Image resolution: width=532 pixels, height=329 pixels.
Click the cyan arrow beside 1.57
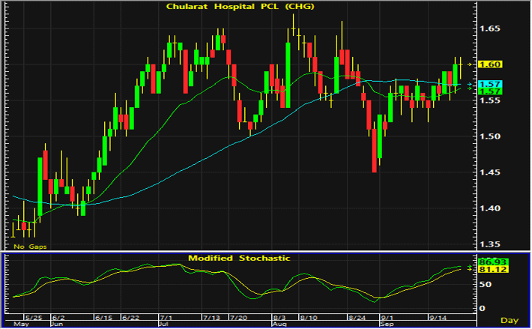pos(470,84)
